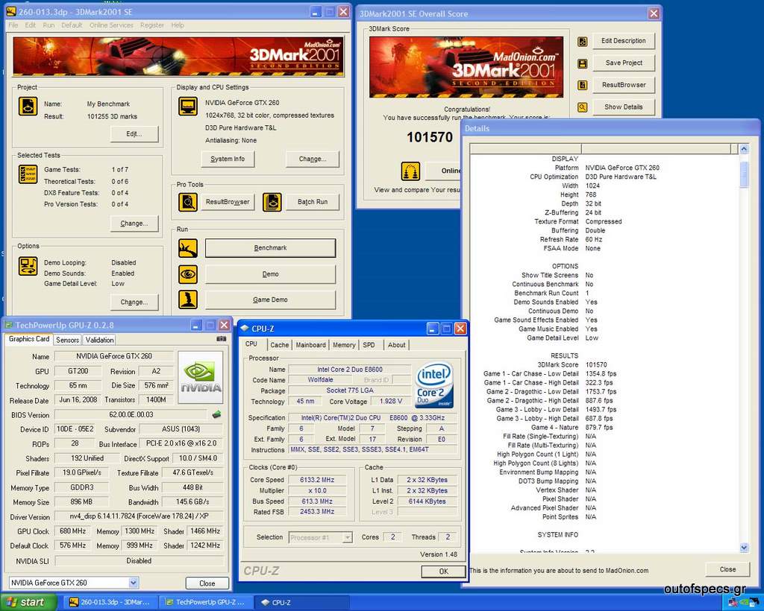Click the icon left of Benchmark button

(x=187, y=248)
